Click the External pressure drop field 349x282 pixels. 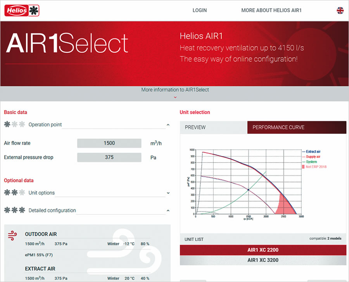tap(109, 157)
